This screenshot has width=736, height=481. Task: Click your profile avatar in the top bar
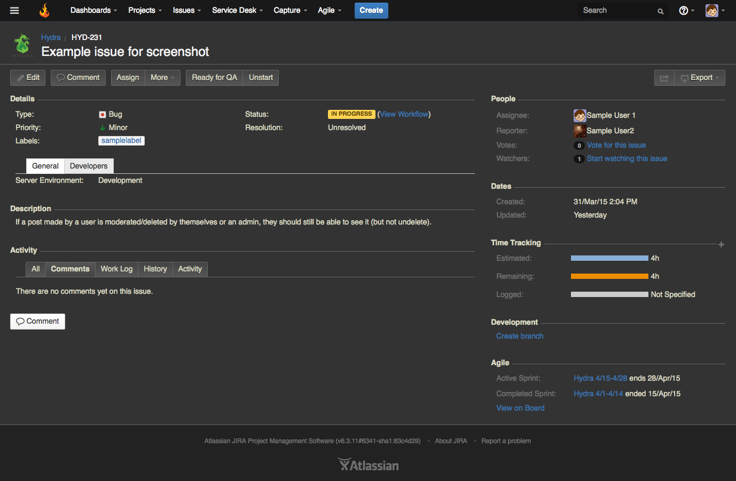tap(711, 10)
